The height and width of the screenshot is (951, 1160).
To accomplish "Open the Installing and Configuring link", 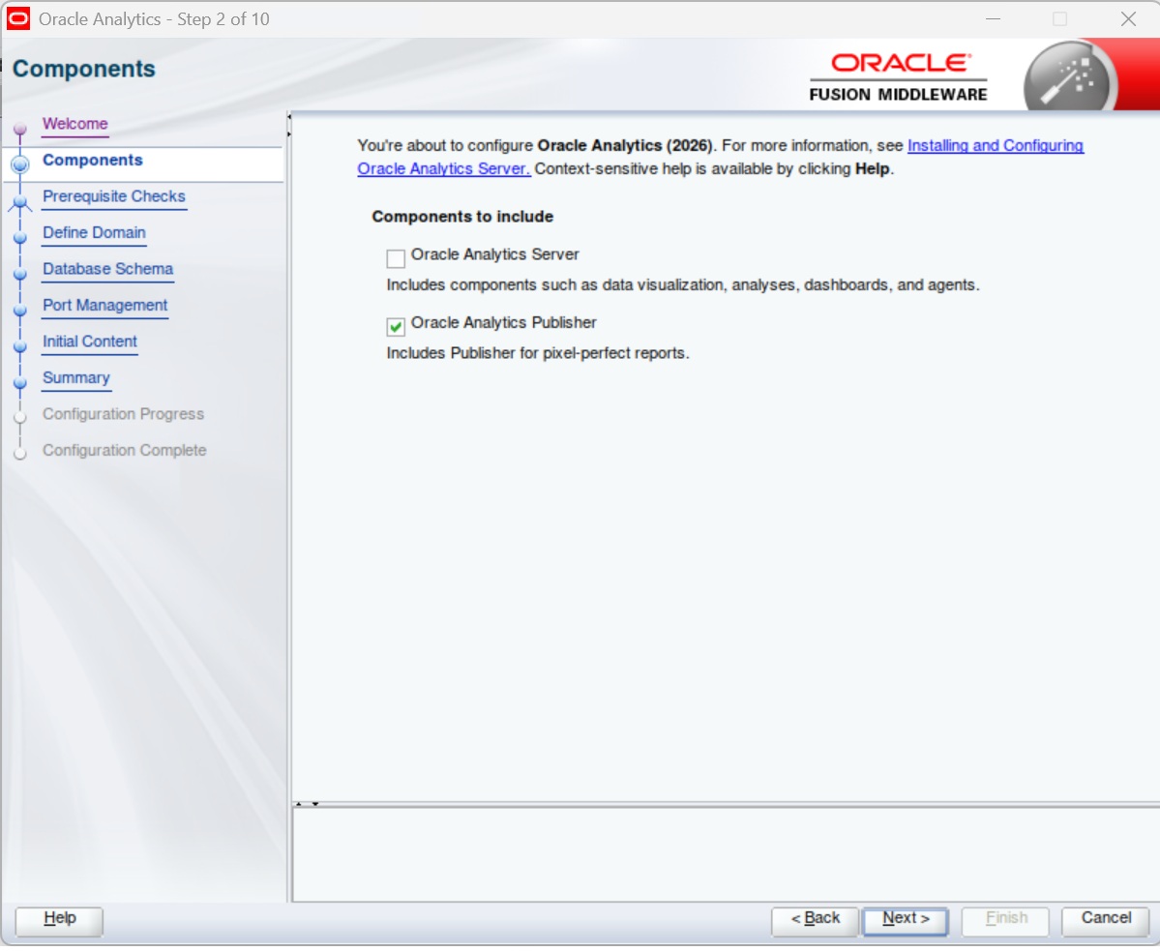I will (x=995, y=146).
